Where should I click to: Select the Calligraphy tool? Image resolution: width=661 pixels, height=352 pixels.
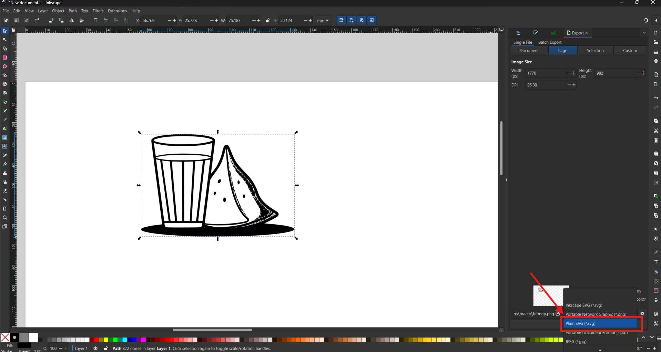[x=5, y=120]
